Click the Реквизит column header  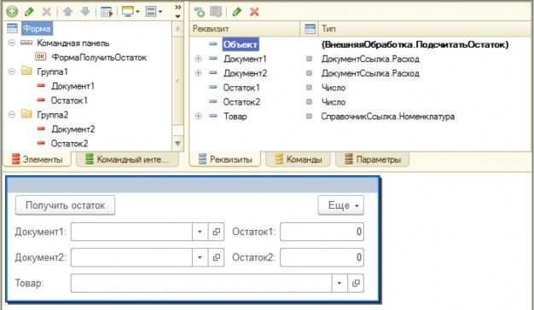click(244, 29)
